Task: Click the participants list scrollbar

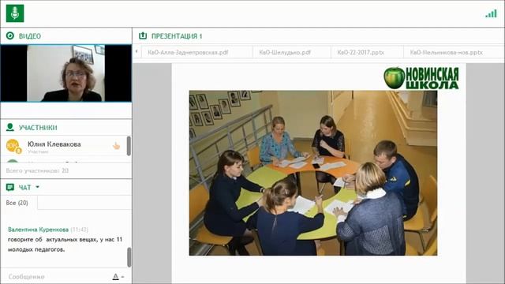Action: coord(129,146)
